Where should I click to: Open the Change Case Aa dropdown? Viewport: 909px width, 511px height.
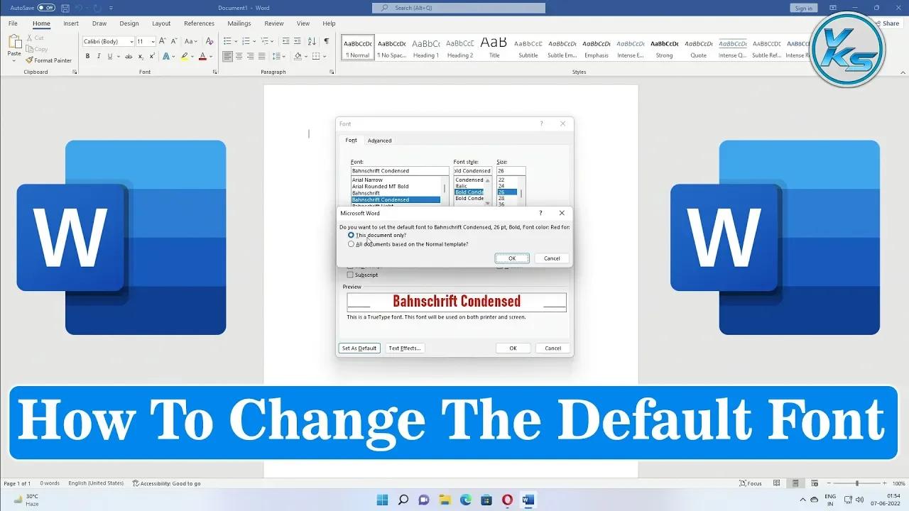(191, 41)
